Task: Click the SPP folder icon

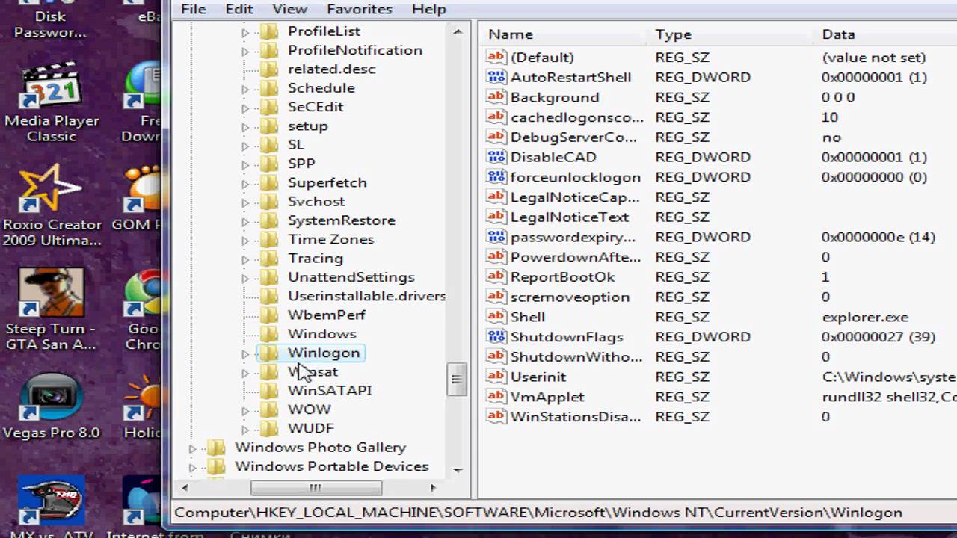Action: [269, 163]
